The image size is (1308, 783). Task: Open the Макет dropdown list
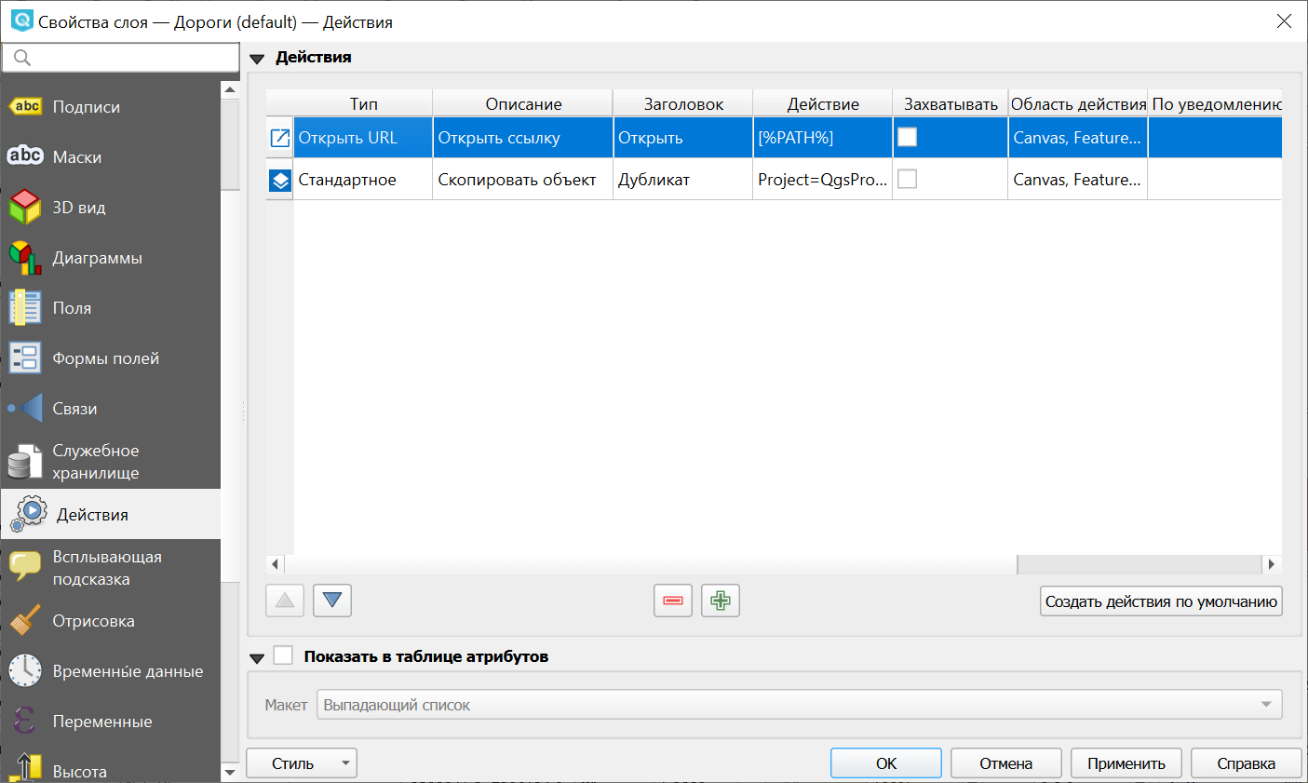pos(799,705)
